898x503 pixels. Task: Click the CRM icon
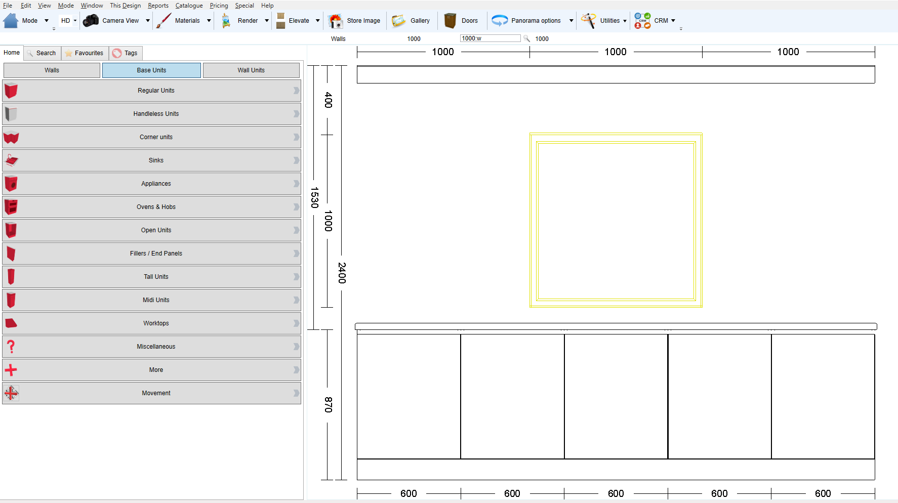coord(642,21)
